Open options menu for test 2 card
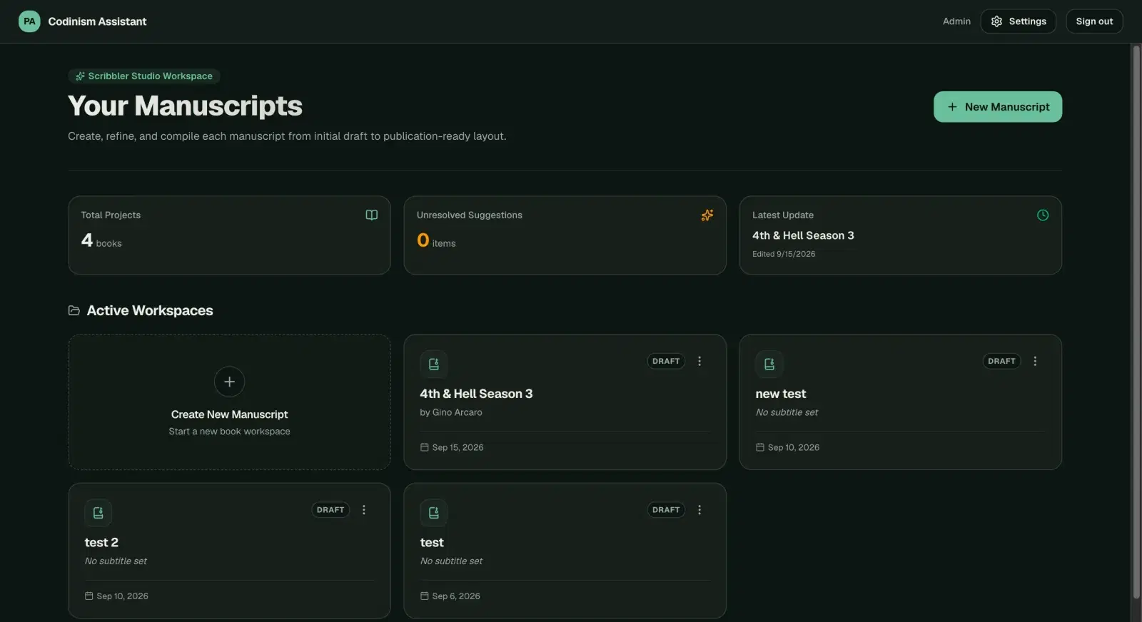1142x622 pixels. [x=364, y=509]
